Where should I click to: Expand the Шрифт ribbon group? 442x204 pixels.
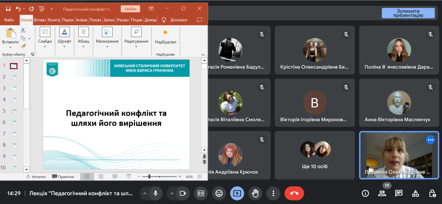coord(65,38)
